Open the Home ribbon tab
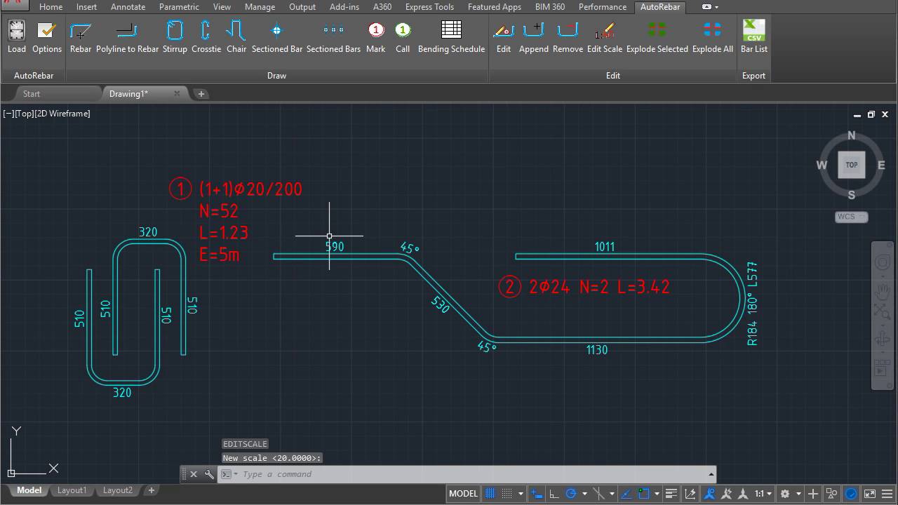The height and width of the screenshot is (505, 898). pyautogui.click(x=51, y=7)
